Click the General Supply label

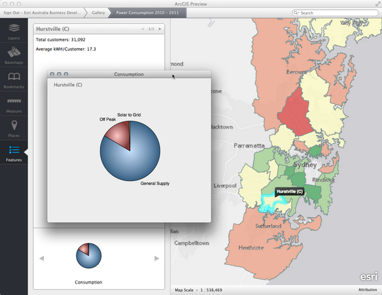click(x=155, y=184)
